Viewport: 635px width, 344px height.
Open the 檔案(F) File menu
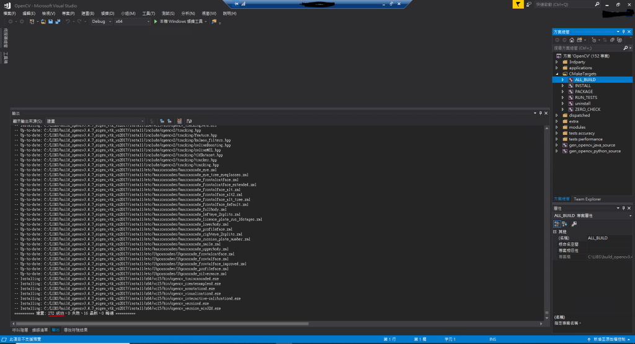point(9,14)
